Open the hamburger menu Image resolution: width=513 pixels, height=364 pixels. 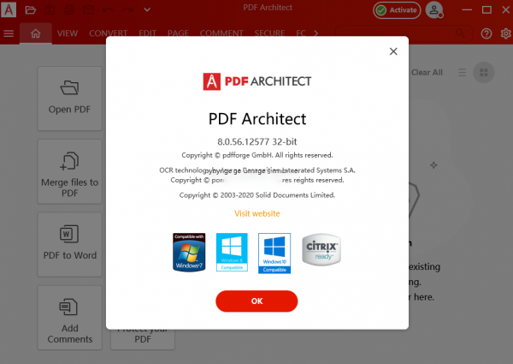9,33
